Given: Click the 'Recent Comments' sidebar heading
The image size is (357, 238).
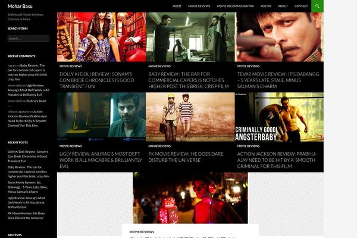Looking at the screenshot, I should [x=21, y=57].
